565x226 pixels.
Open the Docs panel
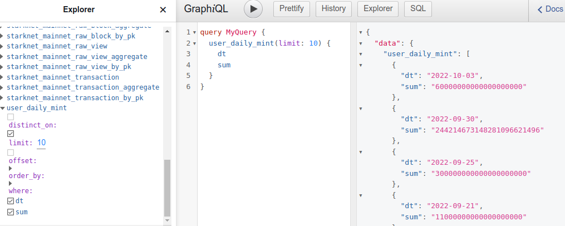pos(550,9)
